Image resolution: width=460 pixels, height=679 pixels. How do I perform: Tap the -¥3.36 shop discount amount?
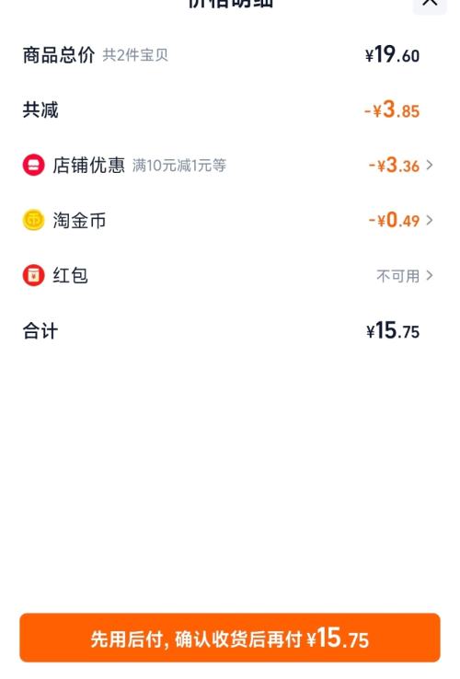(x=394, y=165)
